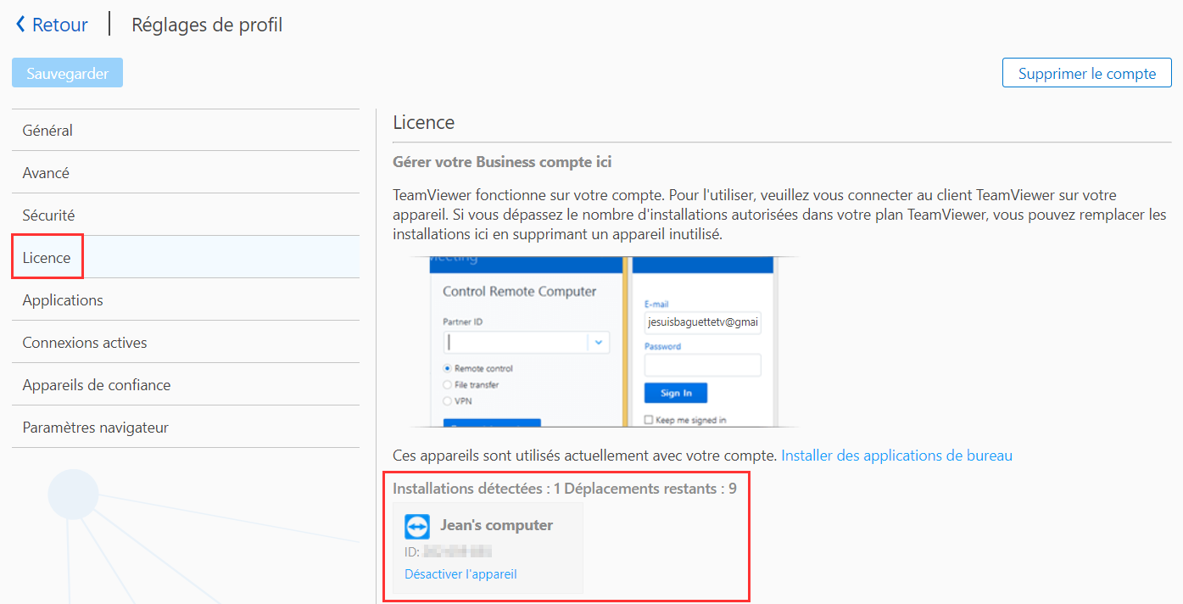Click the TeamViewer icon of Jean's computer
Viewport: 1183px width, 604px height.
click(x=417, y=527)
